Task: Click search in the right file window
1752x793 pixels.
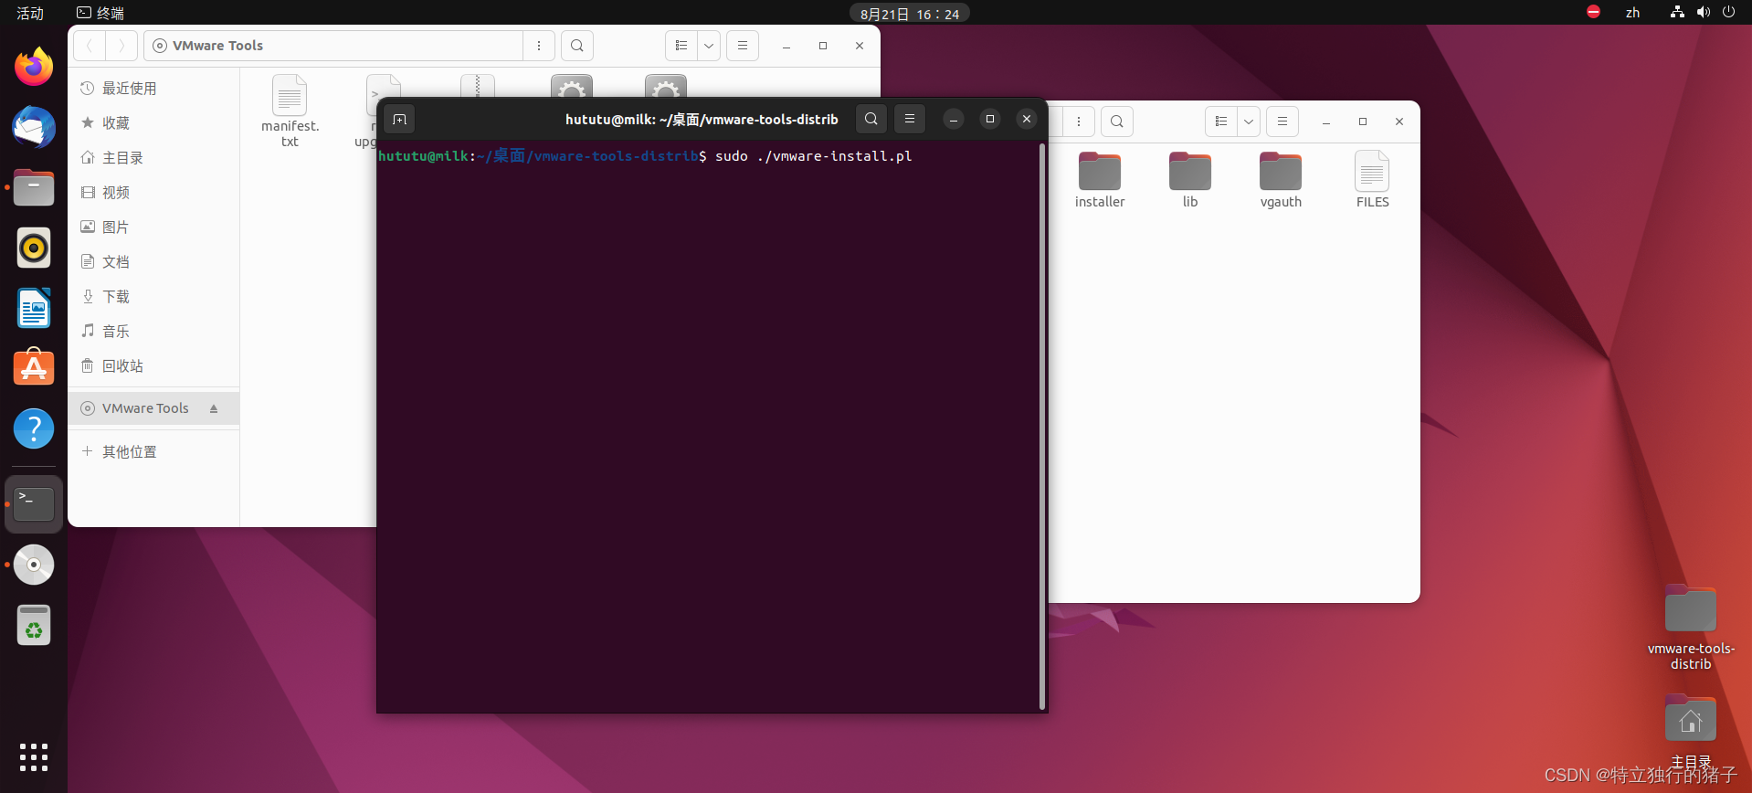Action: (x=1117, y=122)
